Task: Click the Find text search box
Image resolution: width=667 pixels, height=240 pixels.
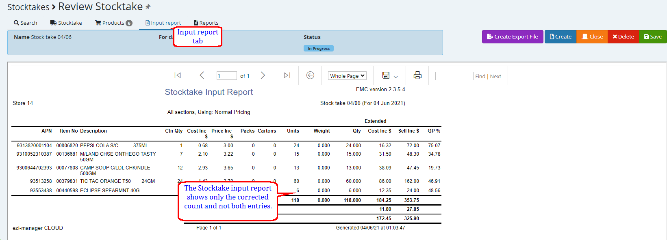Action: click(x=454, y=76)
